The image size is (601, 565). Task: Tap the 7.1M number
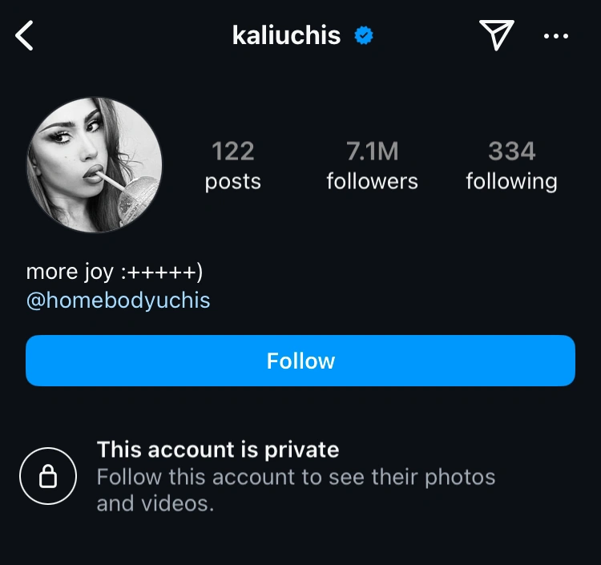point(372,151)
